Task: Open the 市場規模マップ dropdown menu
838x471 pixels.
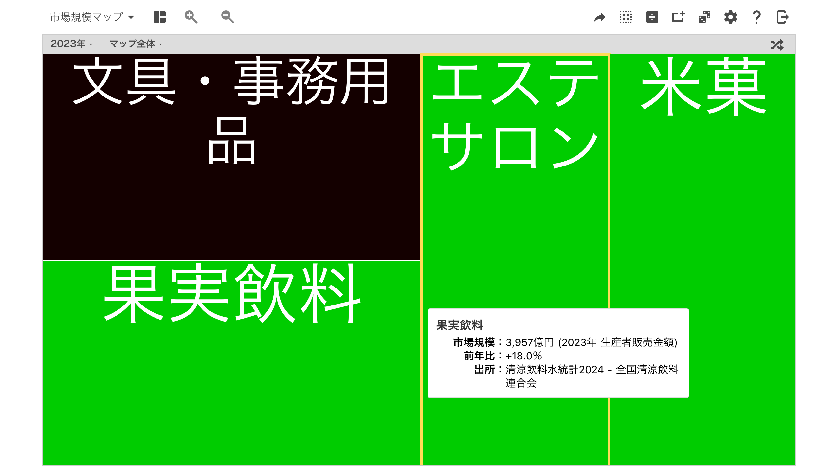Action: click(92, 17)
